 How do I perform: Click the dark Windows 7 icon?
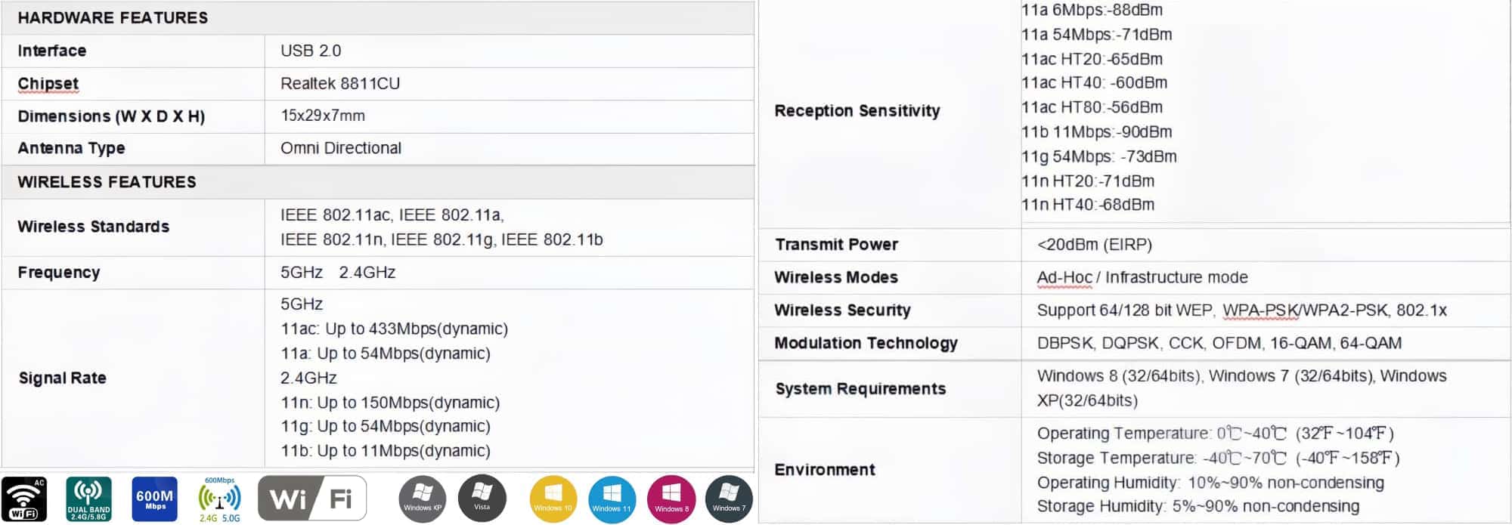729,499
